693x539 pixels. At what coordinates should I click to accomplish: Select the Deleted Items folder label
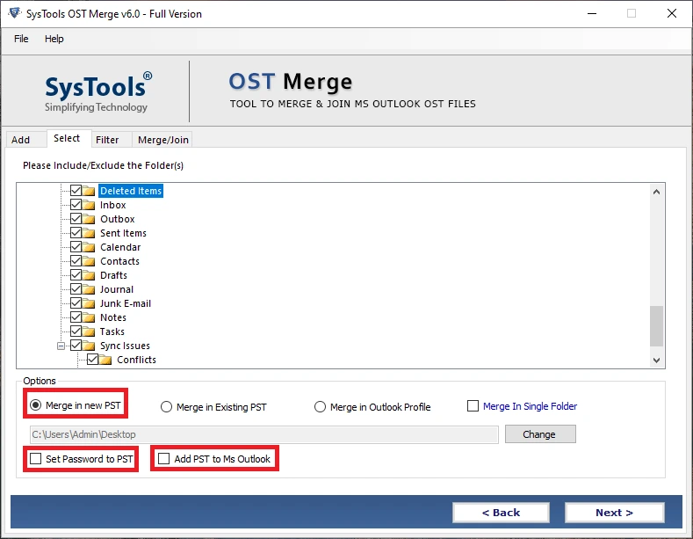click(131, 191)
